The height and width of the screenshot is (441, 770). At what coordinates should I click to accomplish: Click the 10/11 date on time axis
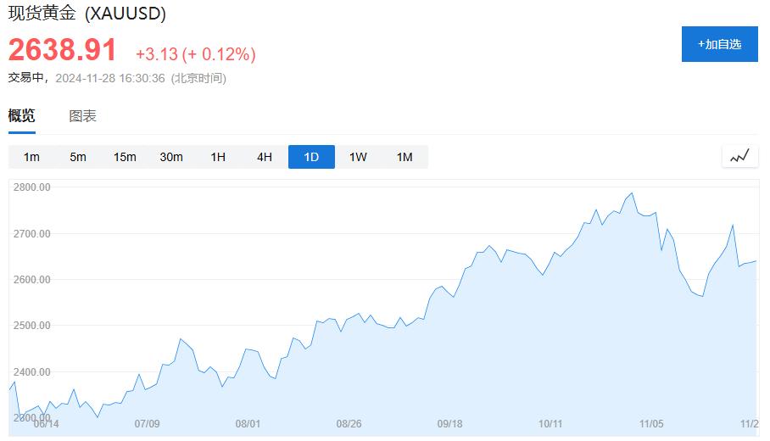tap(550, 423)
